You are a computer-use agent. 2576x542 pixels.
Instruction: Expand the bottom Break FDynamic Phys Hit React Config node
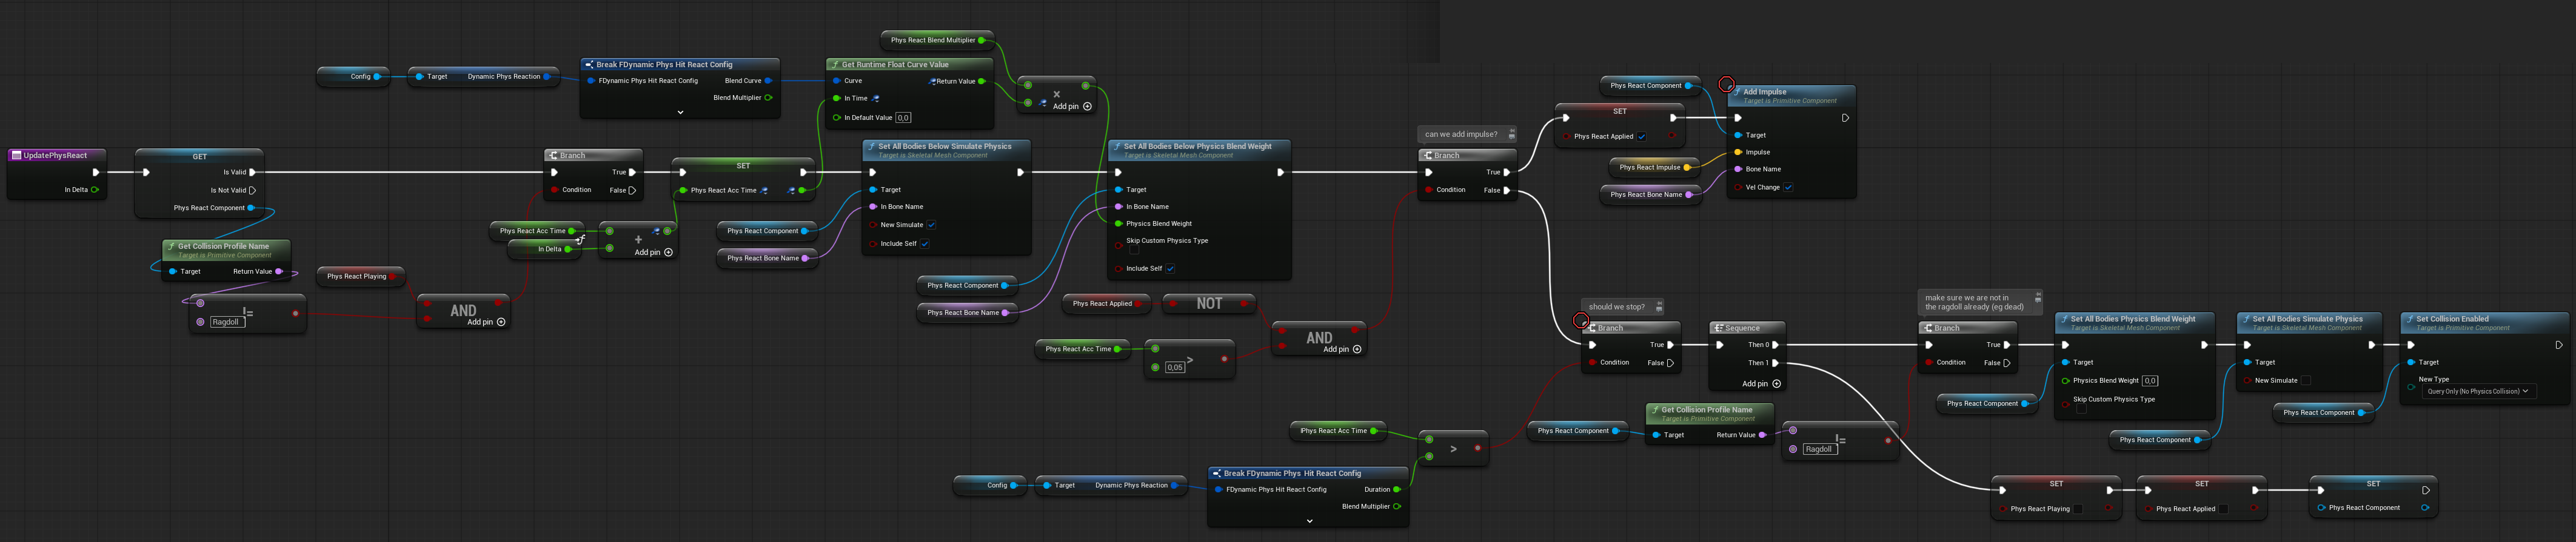pyautogui.click(x=1309, y=520)
